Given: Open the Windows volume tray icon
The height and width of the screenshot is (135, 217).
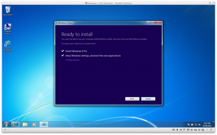Looking at the screenshot, I should pyautogui.click(x=199, y=125).
